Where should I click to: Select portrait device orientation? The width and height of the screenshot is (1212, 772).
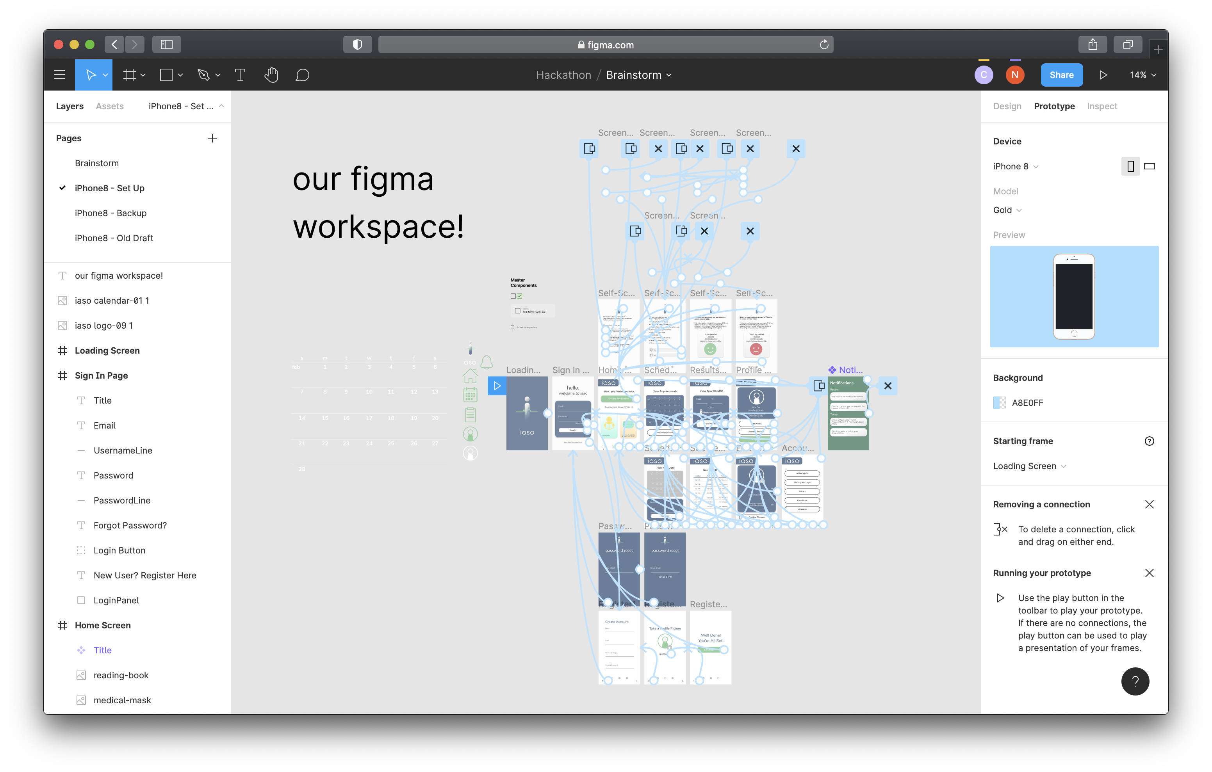click(x=1130, y=166)
